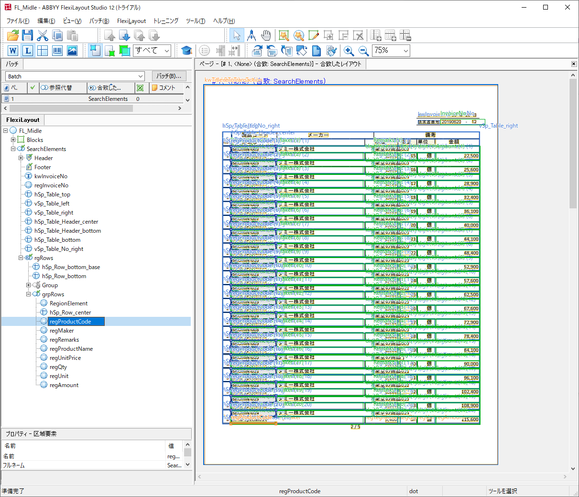Click the Cut scissors icon
Image resolution: width=579 pixels, height=497 pixels.
tap(43, 35)
